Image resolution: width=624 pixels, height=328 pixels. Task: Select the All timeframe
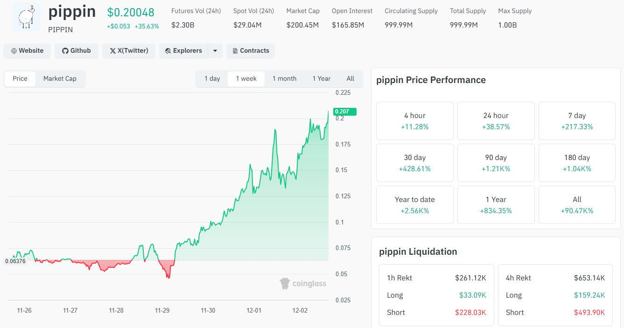pyautogui.click(x=351, y=78)
